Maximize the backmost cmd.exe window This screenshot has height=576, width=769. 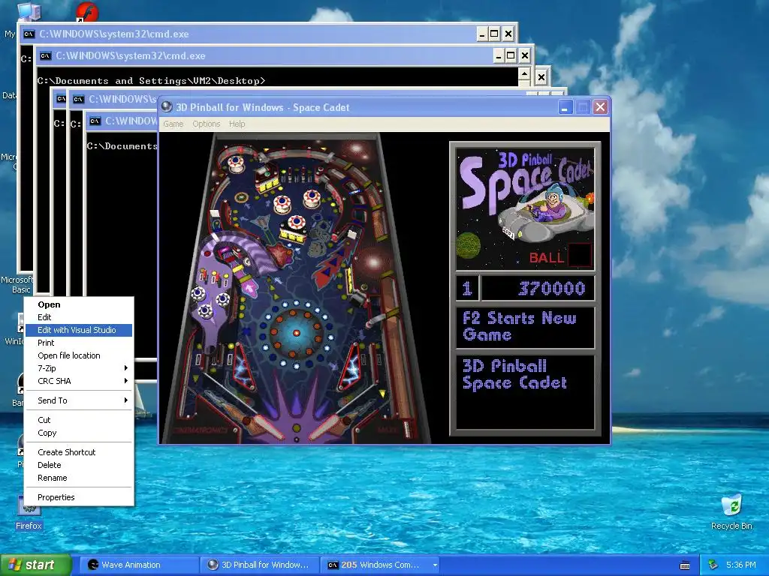click(494, 34)
